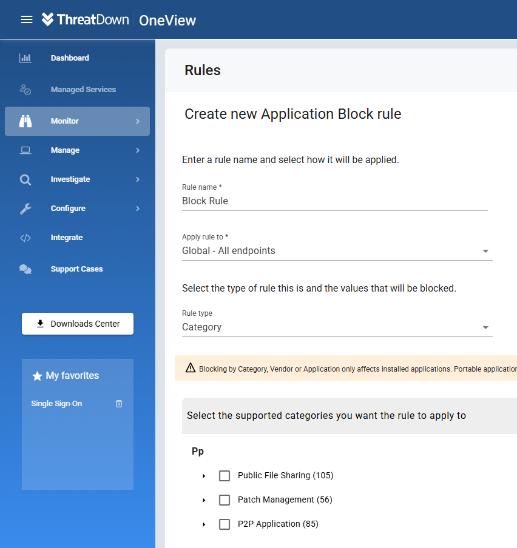Check the Patch Management checkbox

tap(225, 500)
